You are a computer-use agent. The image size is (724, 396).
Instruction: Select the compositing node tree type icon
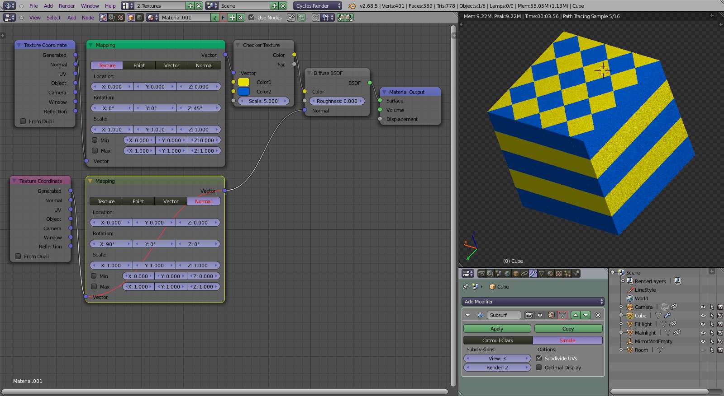112,18
